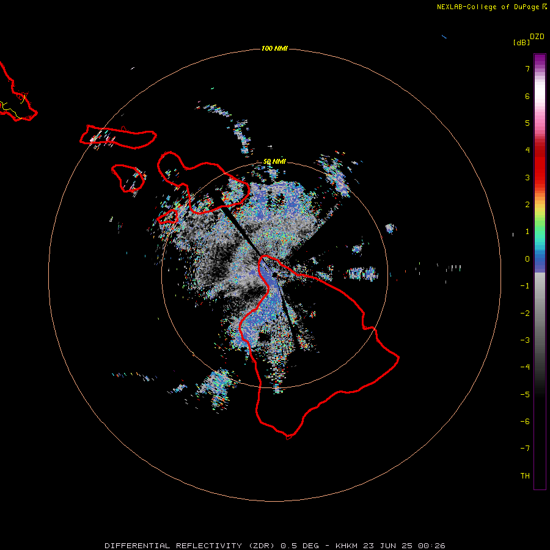Screen dimensions: 550x550
Task: Click the DIFFERENTIAL REFLECTIVITY (ZDR) caption text
Action: [189, 546]
